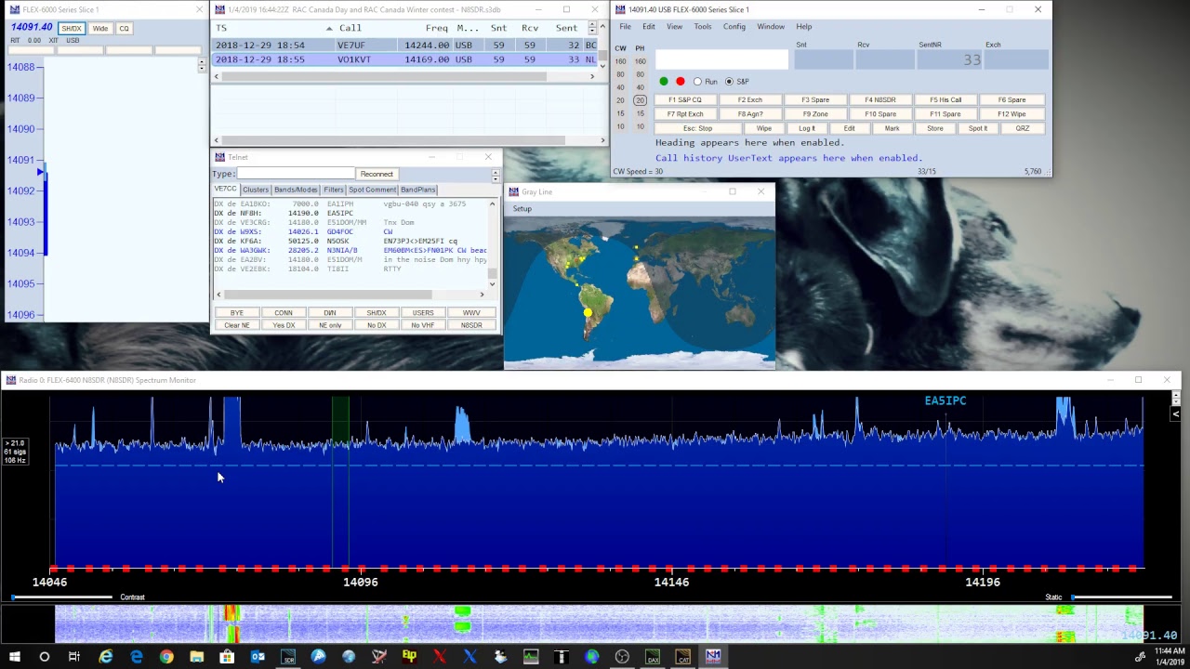Viewport: 1190px width, 669px height.
Task: Click log window horizontal scroll right arrow
Action: [592, 76]
